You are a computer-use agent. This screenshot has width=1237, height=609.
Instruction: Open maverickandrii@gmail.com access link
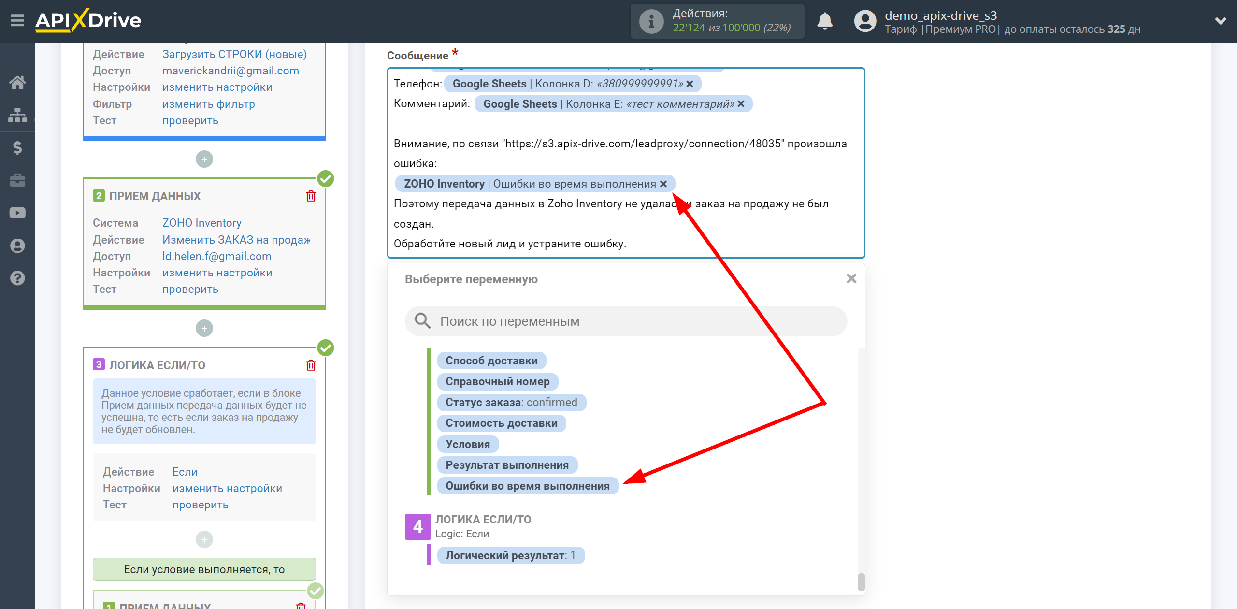pos(230,71)
